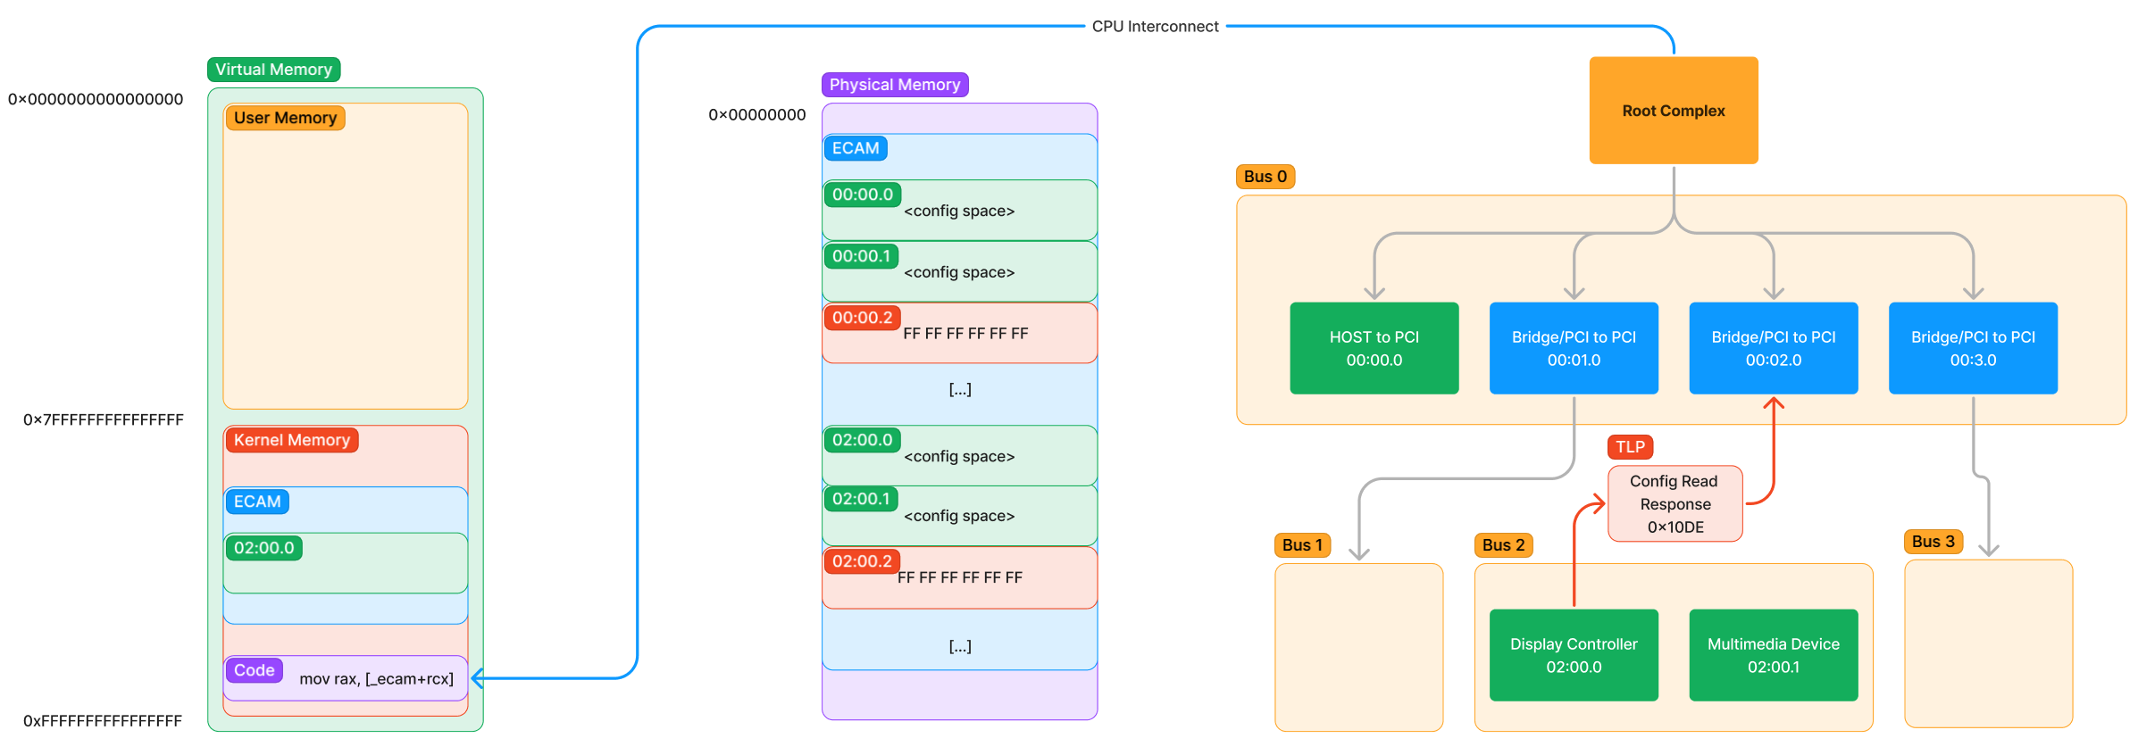Click the CPU Interconnect line label
2138x755 pixels.
point(1155,27)
